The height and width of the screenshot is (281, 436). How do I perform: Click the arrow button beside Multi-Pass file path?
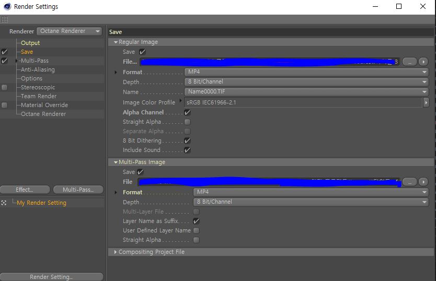423,182
